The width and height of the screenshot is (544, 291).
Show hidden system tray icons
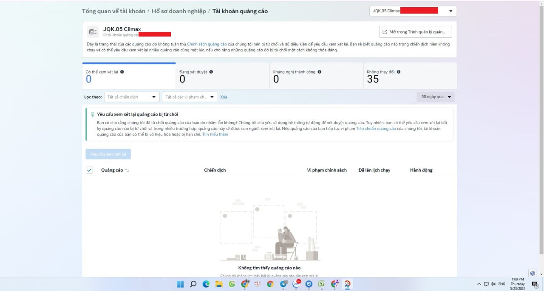479,284
